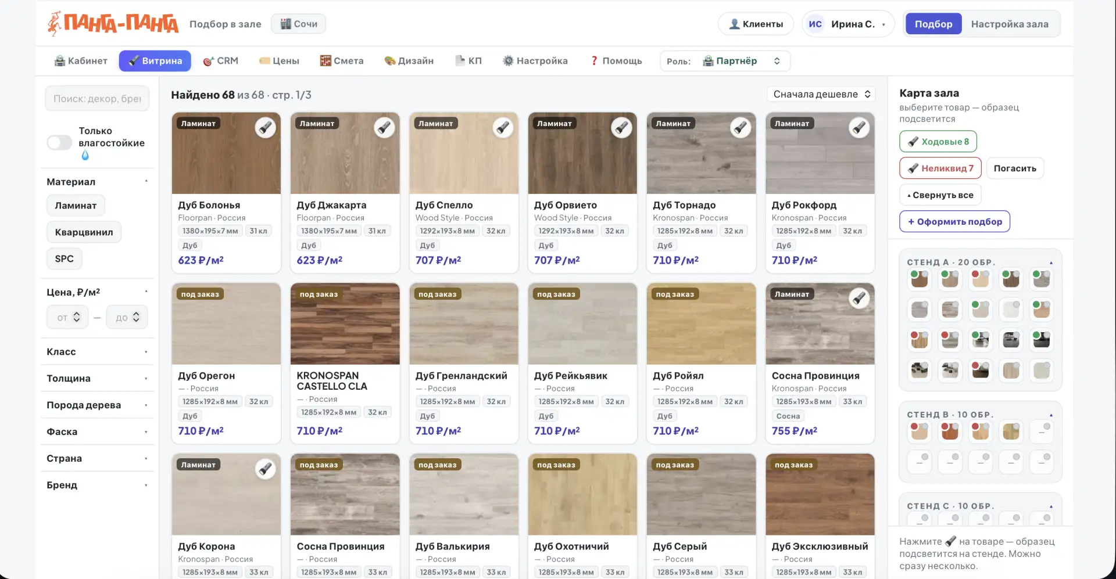Collapse Стенд A panel on hall map
Viewport: 1116px width, 579px height.
pyautogui.click(x=1051, y=262)
